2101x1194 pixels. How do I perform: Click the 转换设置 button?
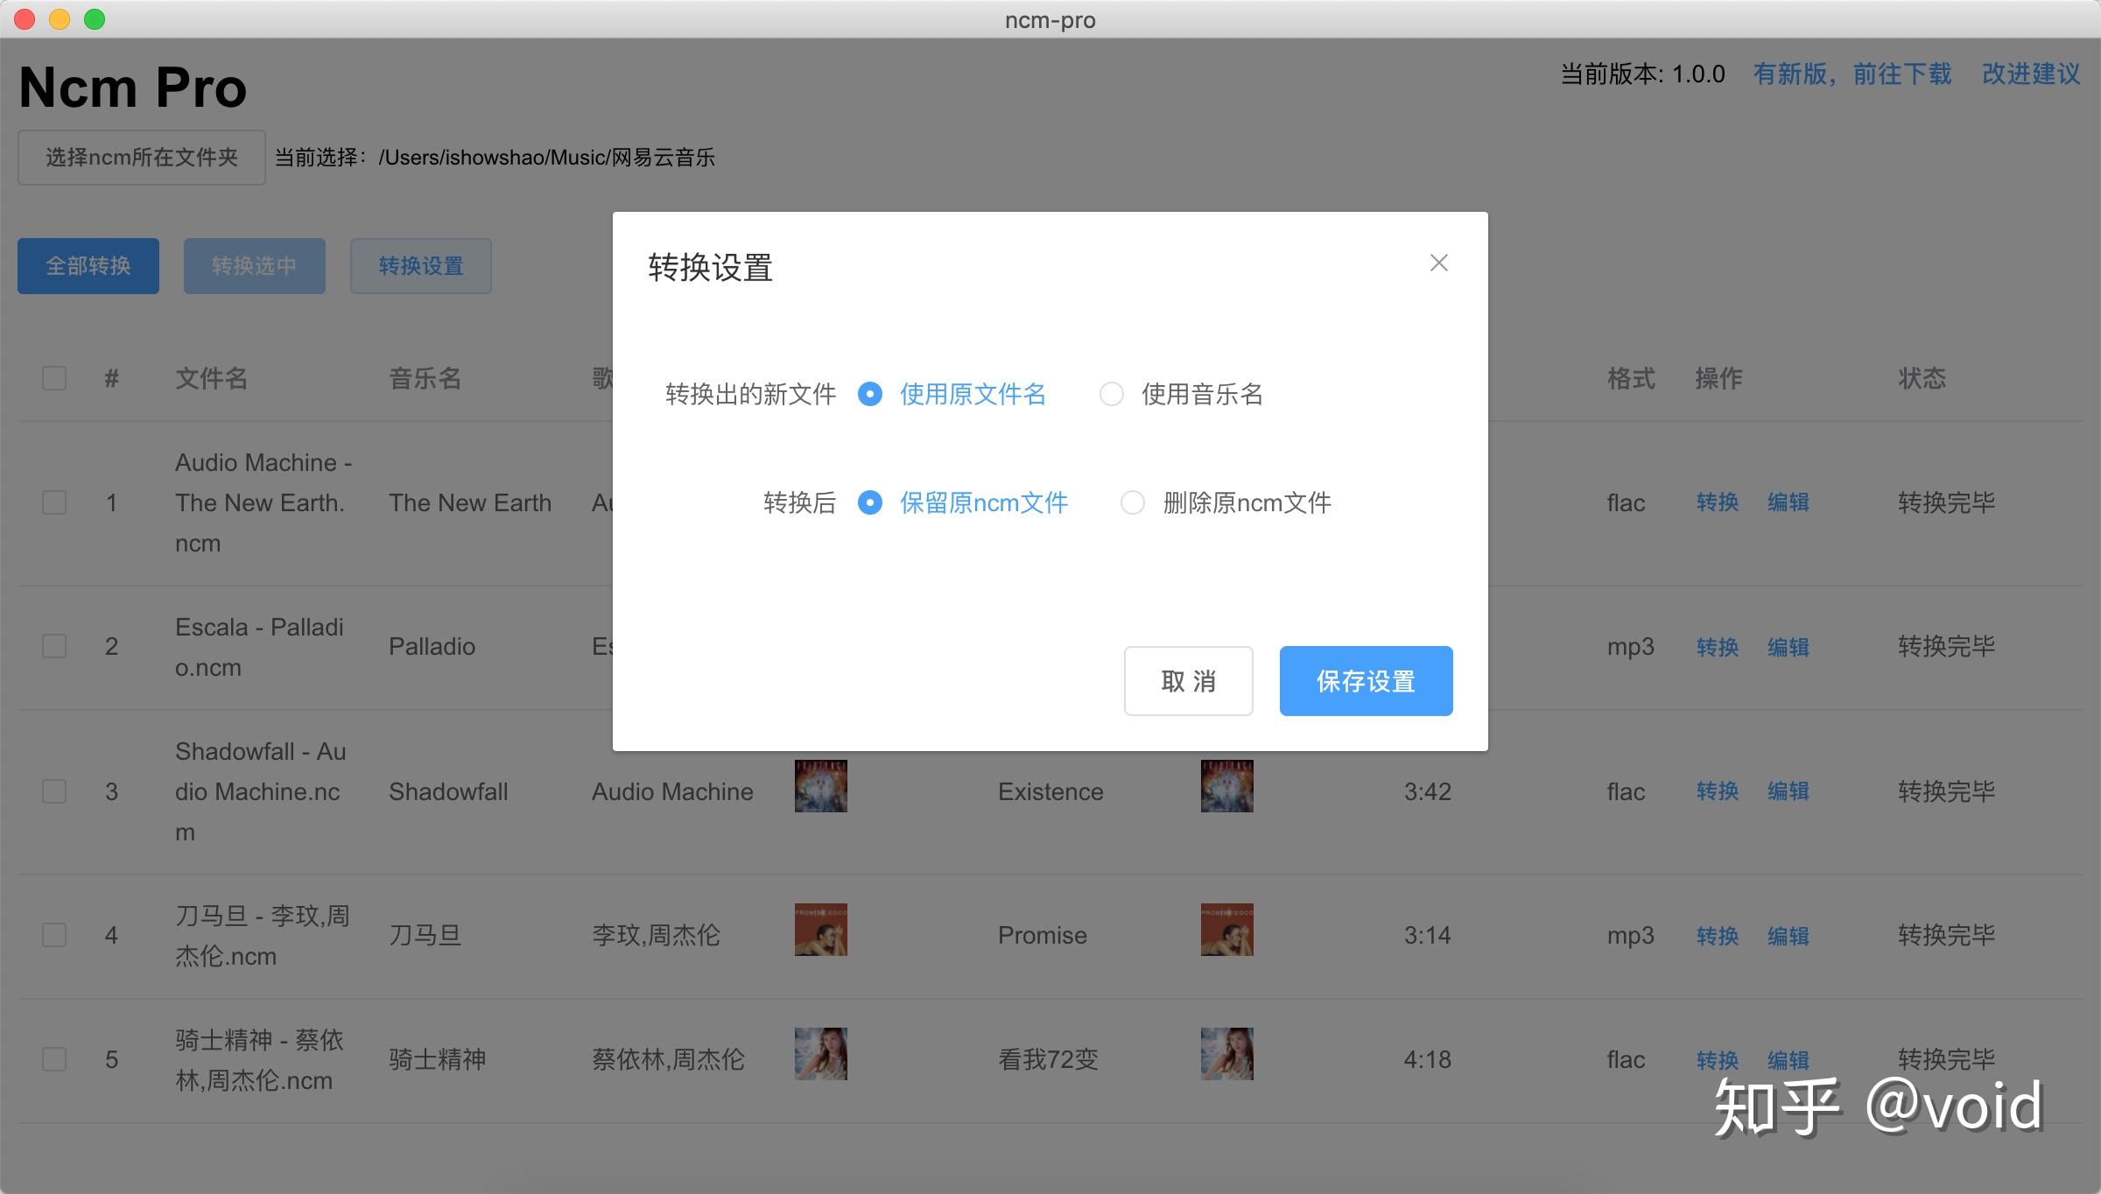pyautogui.click(x=420, y=265)
